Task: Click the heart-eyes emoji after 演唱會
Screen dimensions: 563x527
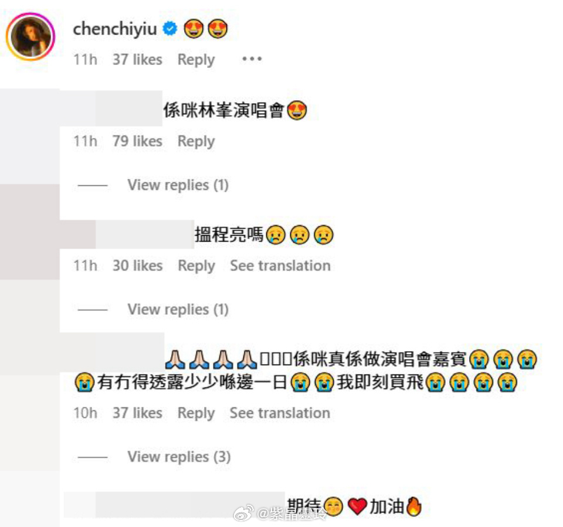Action: click(297, 110)
